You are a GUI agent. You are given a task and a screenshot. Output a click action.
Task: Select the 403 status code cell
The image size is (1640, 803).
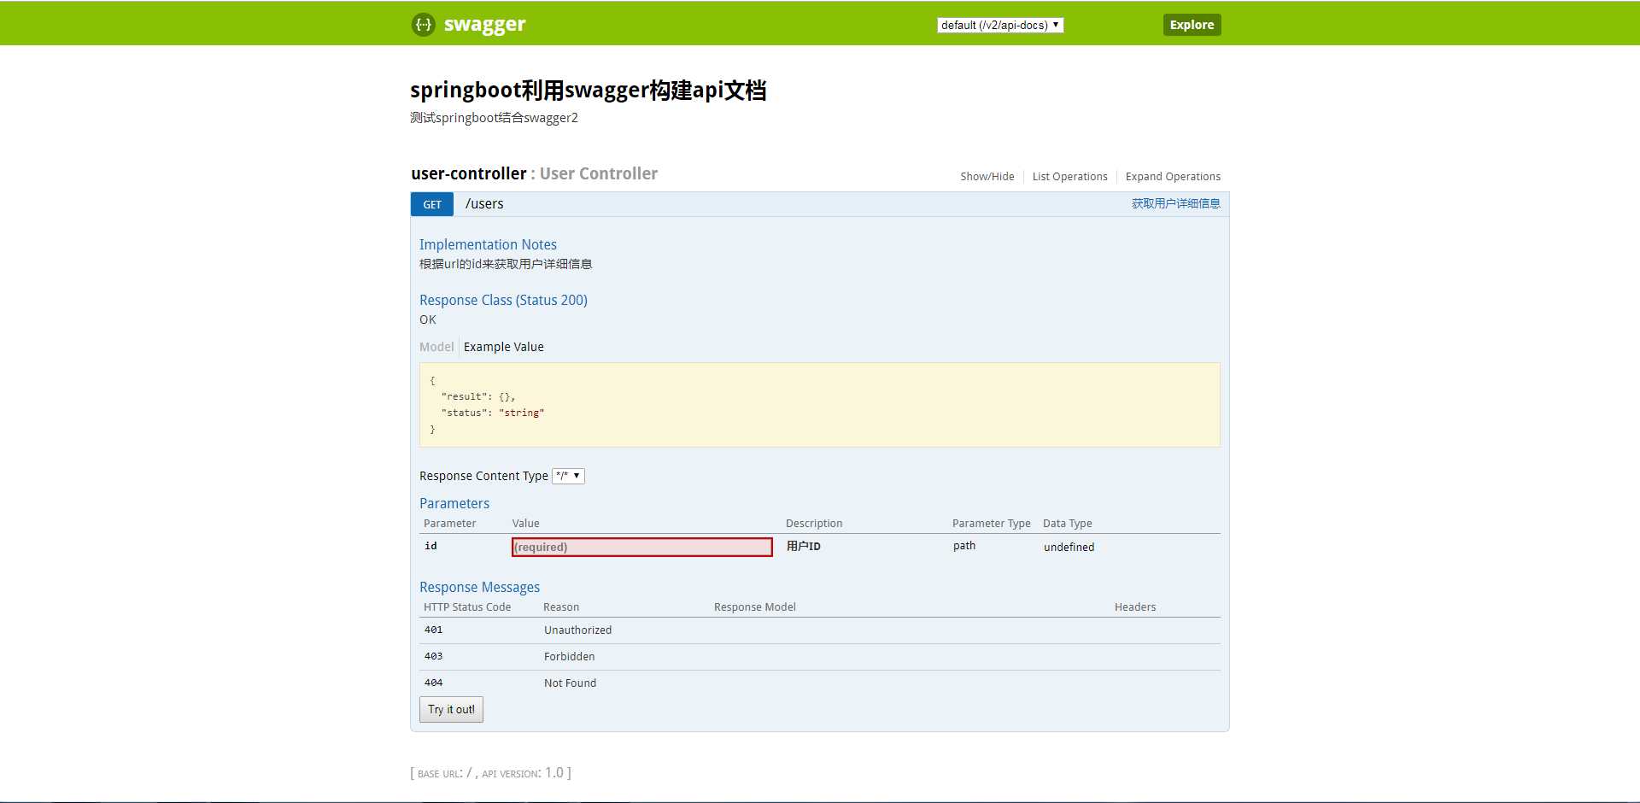(x=433, y=656)
